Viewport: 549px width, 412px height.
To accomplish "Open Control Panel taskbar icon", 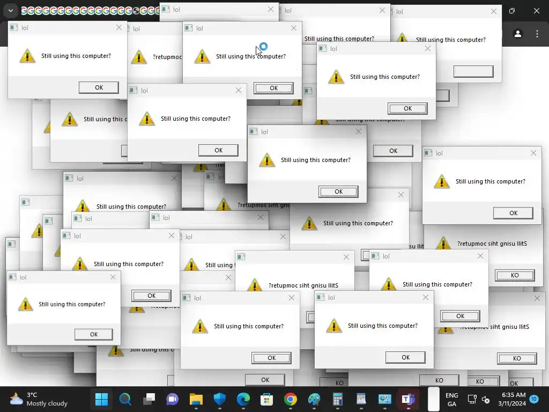I will pyautogui.click(x=385, y=399).
